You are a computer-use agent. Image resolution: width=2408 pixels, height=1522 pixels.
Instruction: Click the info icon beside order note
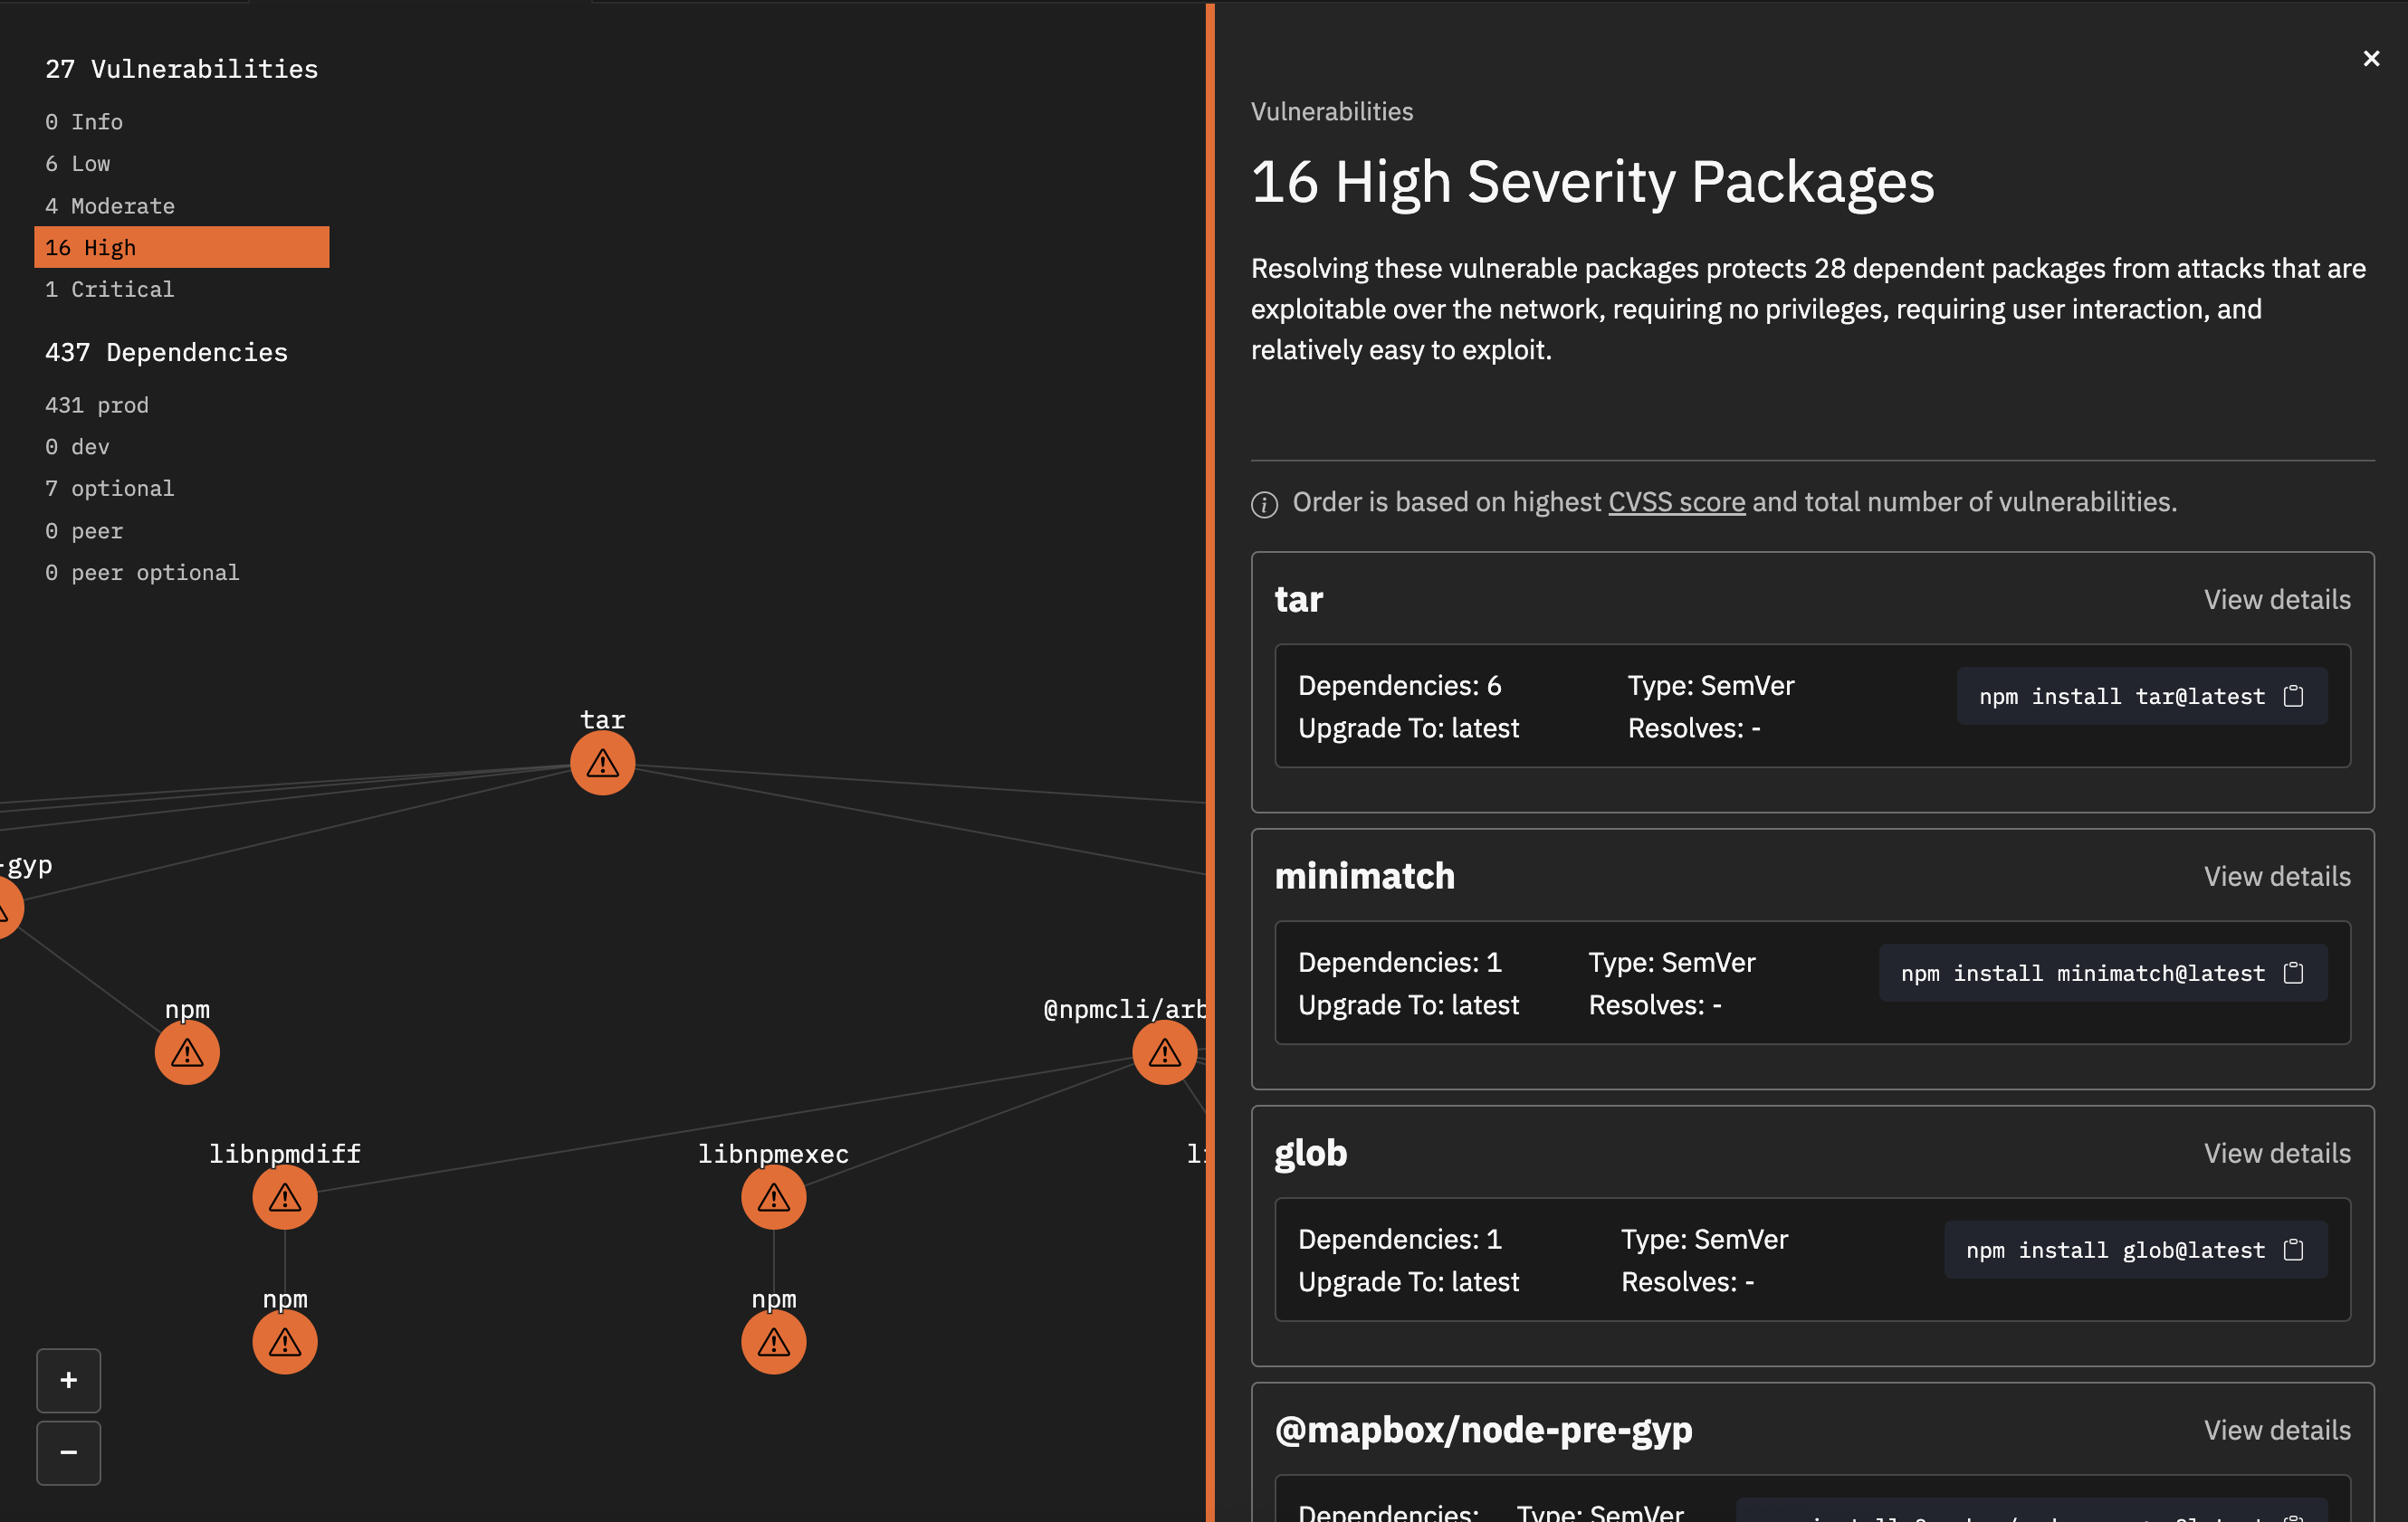(x=1264, y=505)
